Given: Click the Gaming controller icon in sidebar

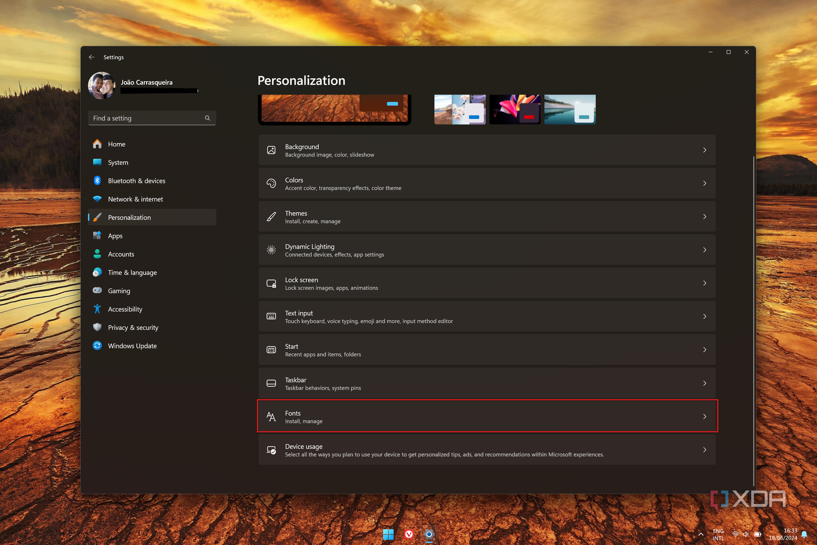Looking at the screenshot, I should (x=98, y=290).
